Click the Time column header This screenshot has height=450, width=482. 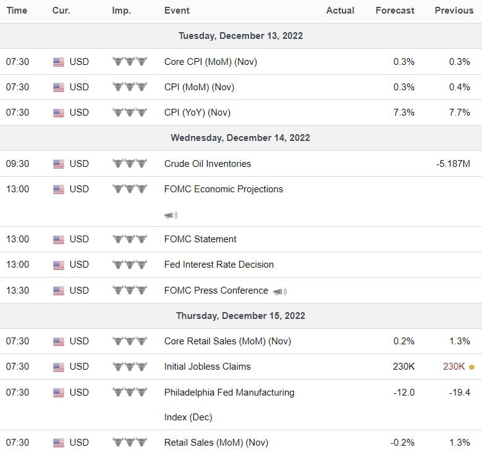17,11
